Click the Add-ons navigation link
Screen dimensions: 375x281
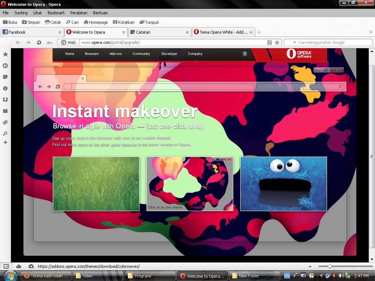point(115,54)
